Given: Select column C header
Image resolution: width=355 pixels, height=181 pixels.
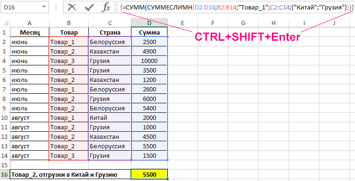Looking at the screenshot, I should (x=110, y=23).
